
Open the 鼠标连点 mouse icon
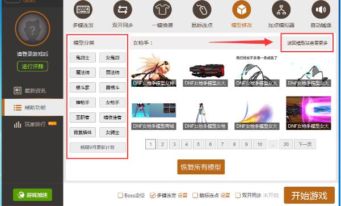click(202, 10)
